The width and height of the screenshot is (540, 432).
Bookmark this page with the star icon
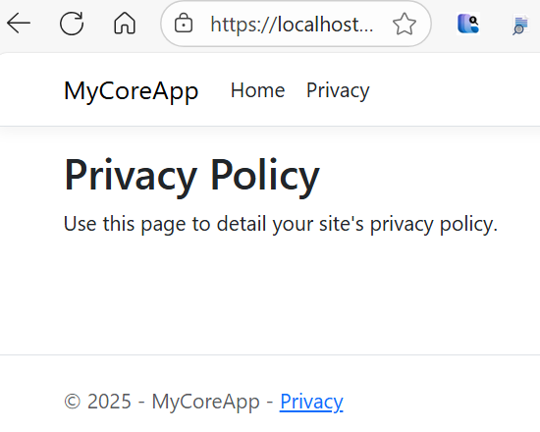pyautogui.click(x=405, y=24)
